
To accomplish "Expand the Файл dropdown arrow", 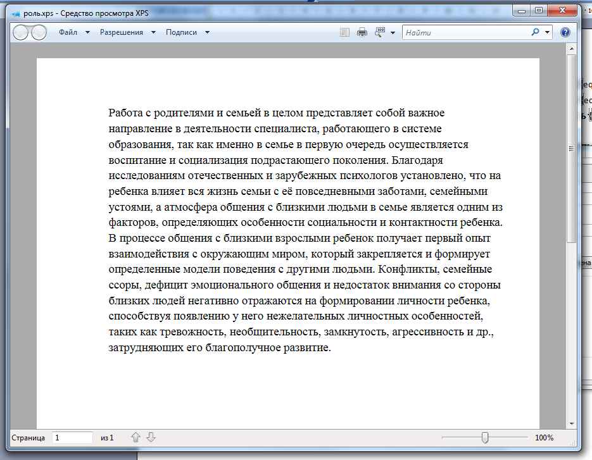I will (x=87, y=32).
